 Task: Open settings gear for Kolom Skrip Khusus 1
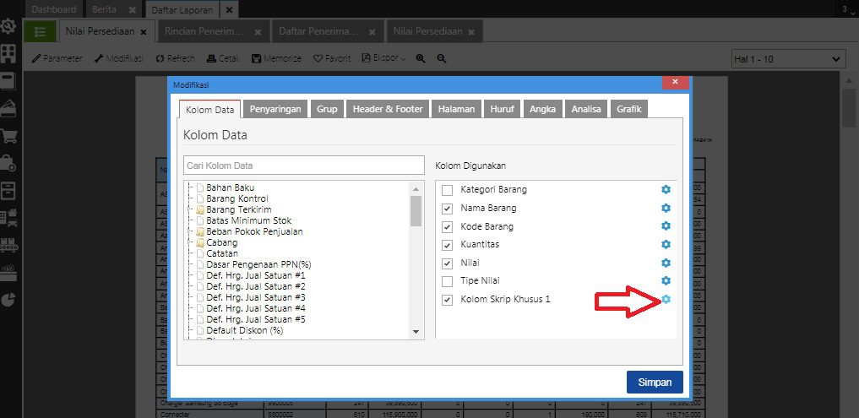point(666,299)
